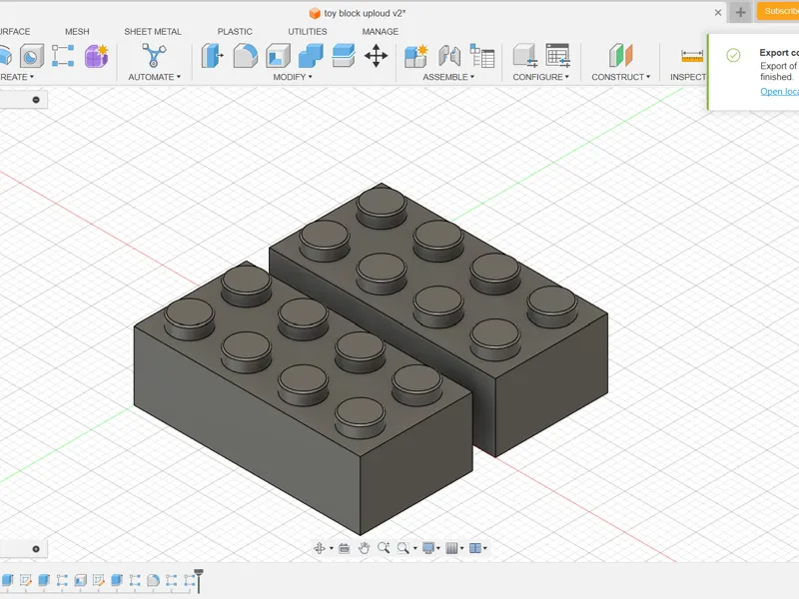799x599 pixels.
Task: Open the Automate tool icon
Action: pos(154,55)
